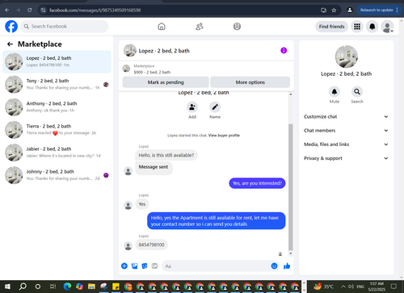Click Relaunch to update button

(379, 10)
